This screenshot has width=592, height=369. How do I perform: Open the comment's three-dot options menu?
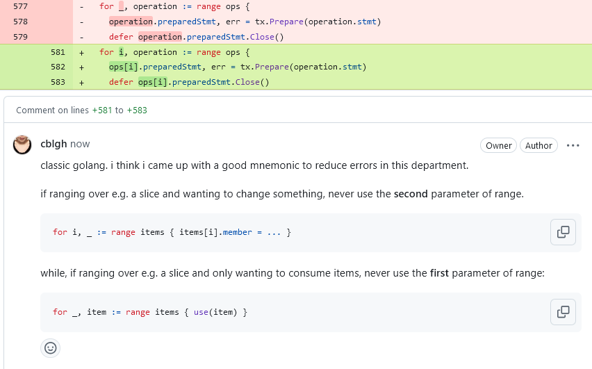pyautogui.click(x=573, y=145)
